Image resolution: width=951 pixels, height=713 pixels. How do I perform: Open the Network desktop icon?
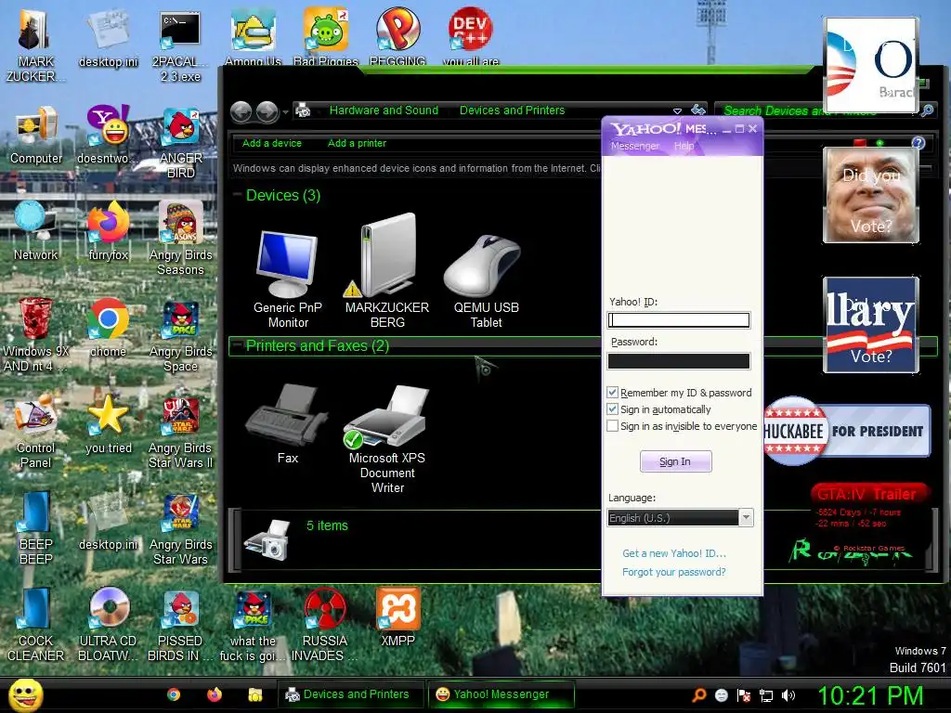point(36,231)
